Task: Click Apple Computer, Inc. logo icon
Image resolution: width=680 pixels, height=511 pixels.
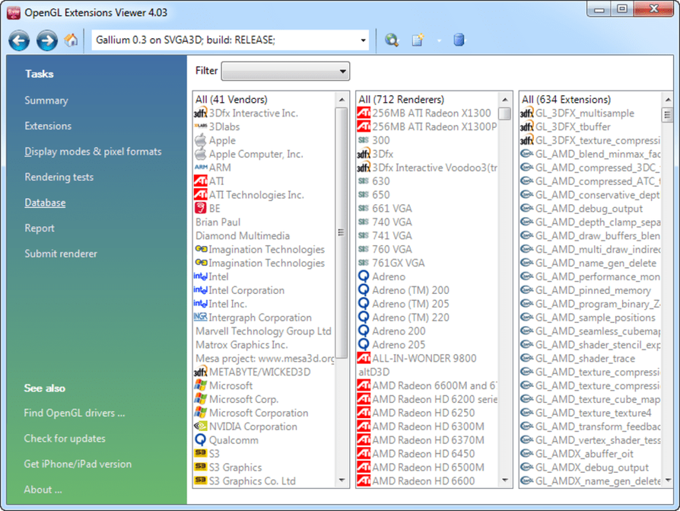Action: (x=200, y=154)
